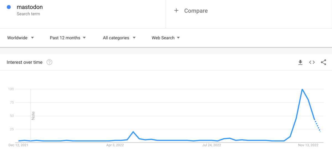Click the Search term subtitle text
The height and width of the screenshot is (150, 332).
coord(28,14)
